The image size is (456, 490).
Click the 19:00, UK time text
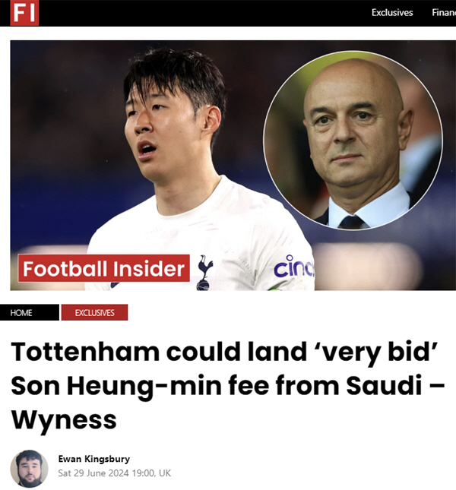coord(151,473)
